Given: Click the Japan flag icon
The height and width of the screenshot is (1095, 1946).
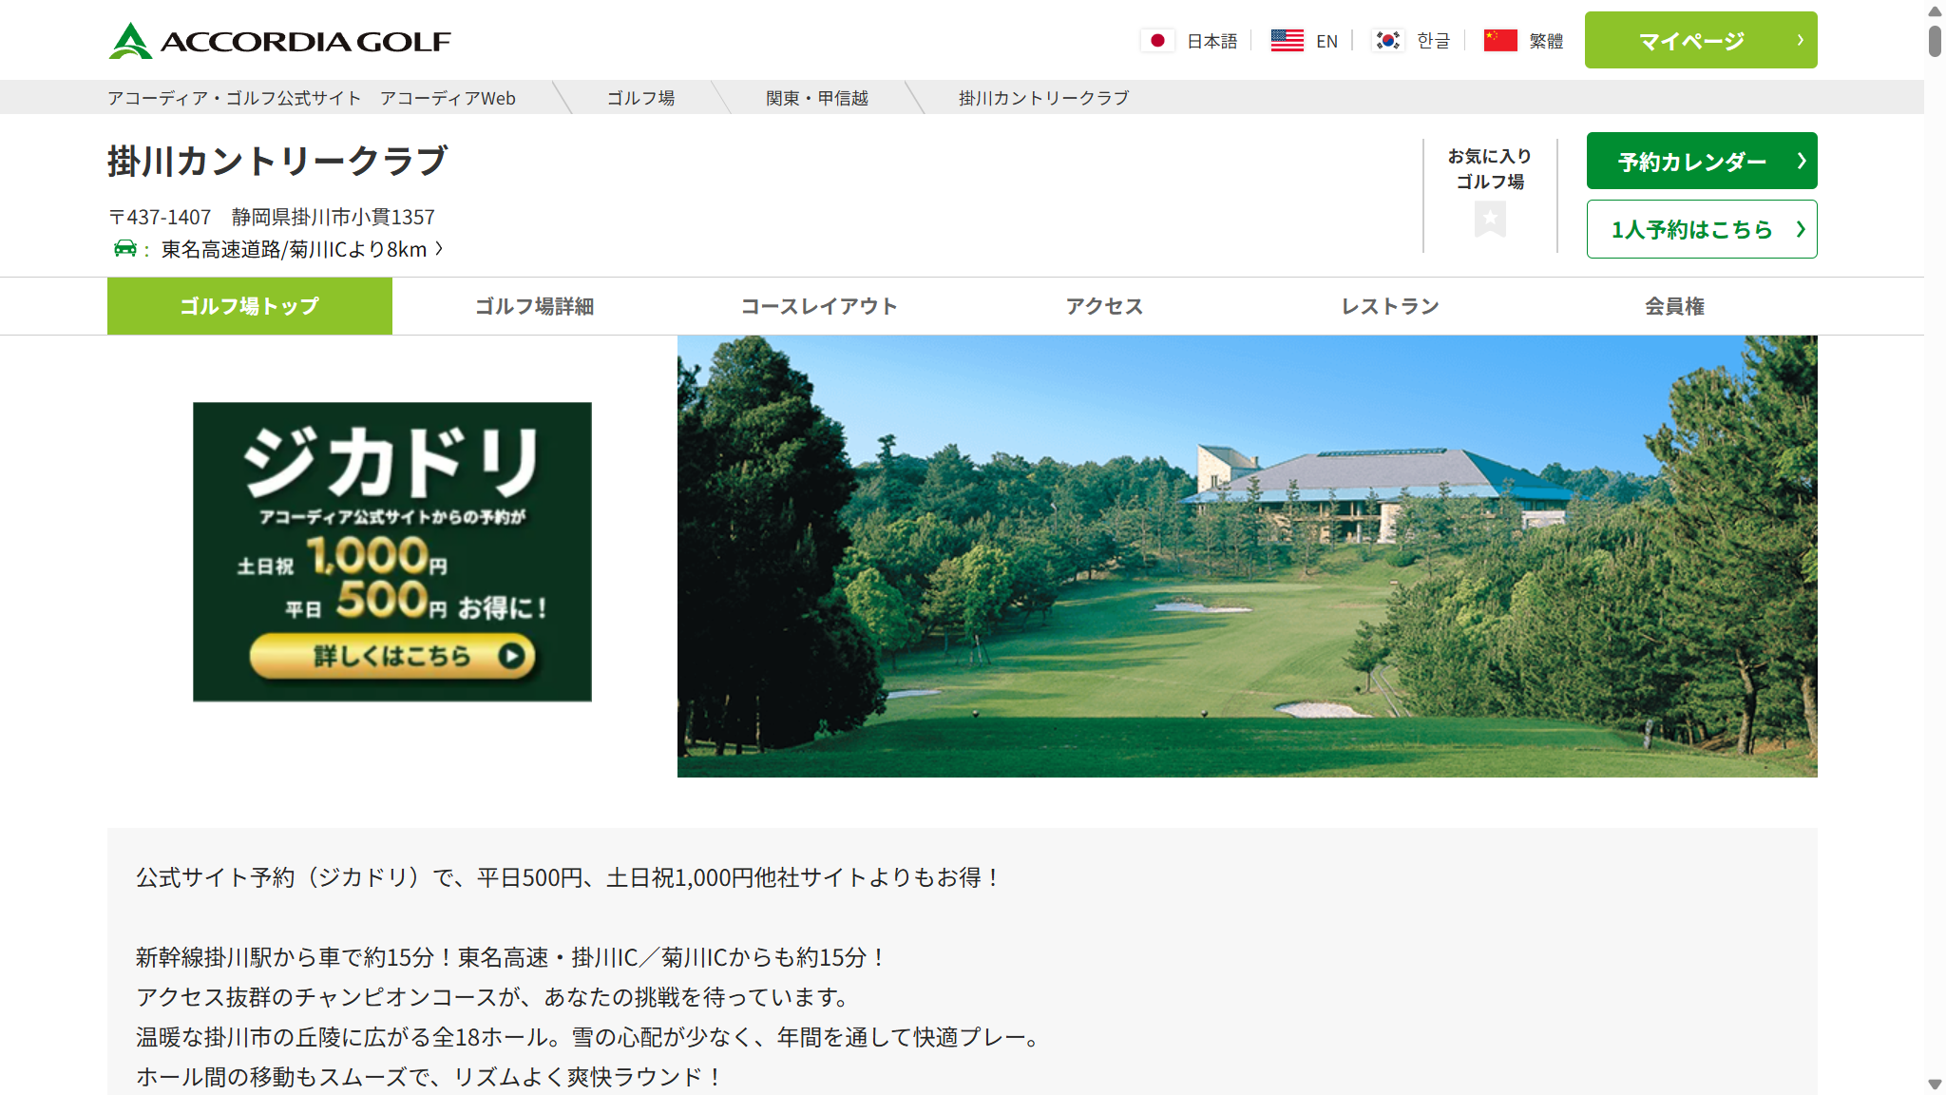Looking at the screenshot, I should tap(1157, 41).
